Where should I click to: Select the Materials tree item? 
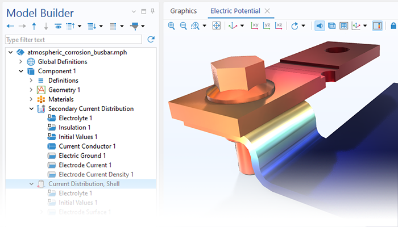[61, 99]
